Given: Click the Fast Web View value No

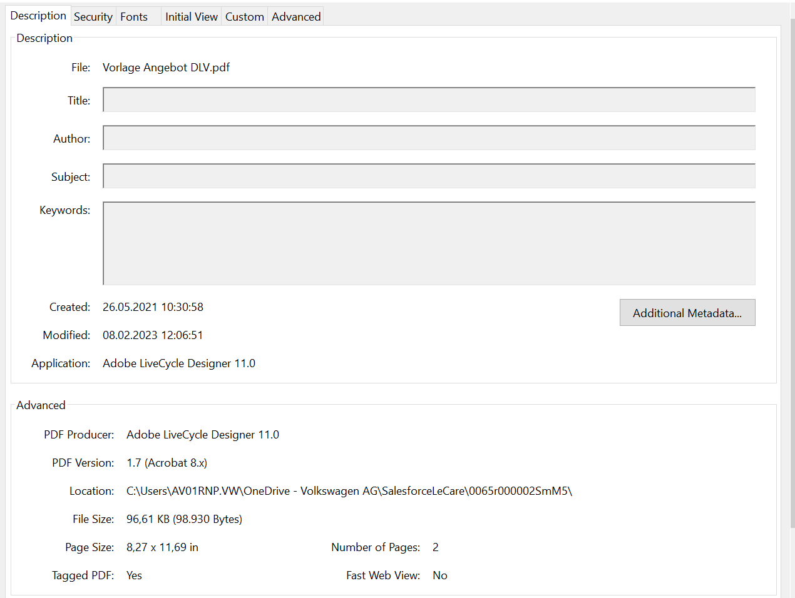Looking at the screenshot, I should [x=440, y=575].
